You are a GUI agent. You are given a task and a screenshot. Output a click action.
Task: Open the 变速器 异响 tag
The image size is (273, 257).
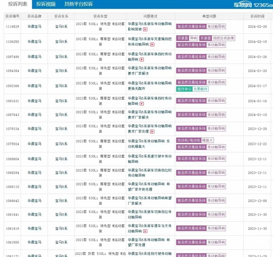(187, 38)
